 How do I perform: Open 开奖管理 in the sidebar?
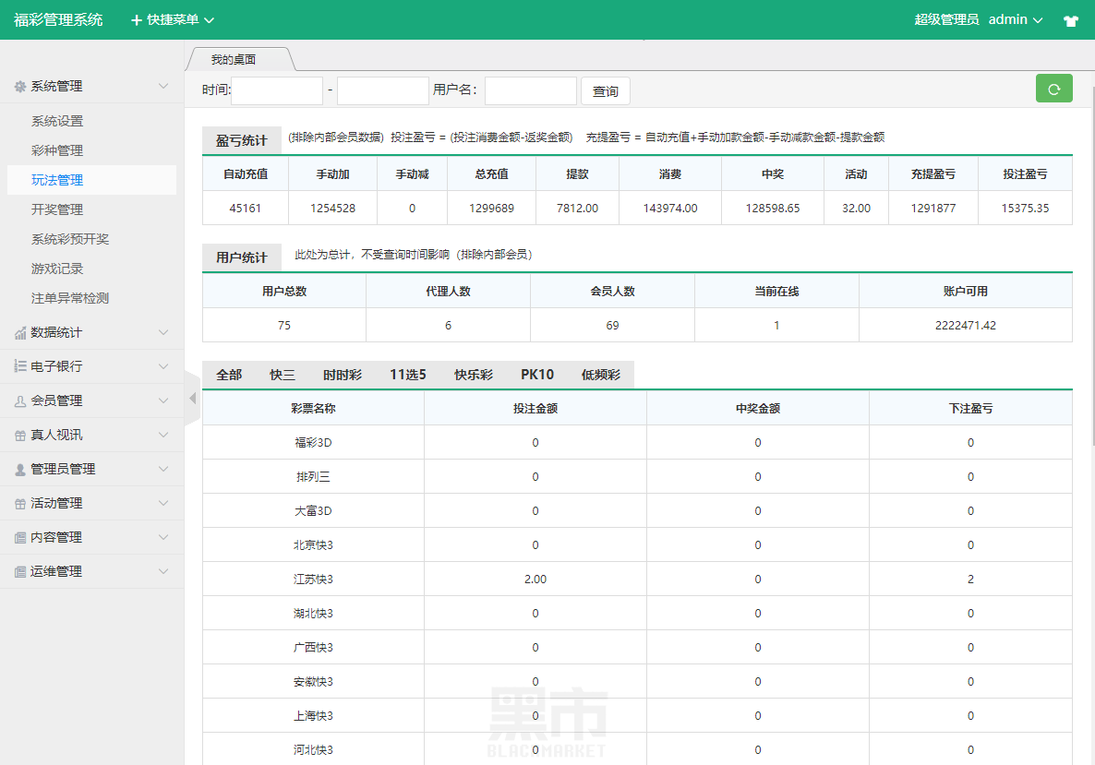pyautogui.click(x=57, y=209)
